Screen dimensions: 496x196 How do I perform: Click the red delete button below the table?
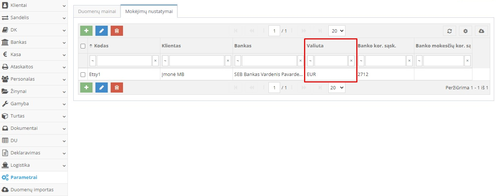(x=117, y=88)
